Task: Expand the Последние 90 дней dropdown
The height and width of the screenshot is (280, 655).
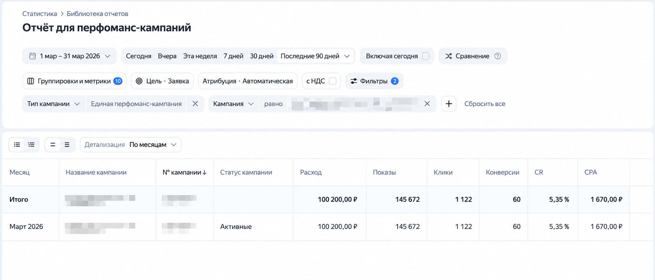Action: (315, 56)
